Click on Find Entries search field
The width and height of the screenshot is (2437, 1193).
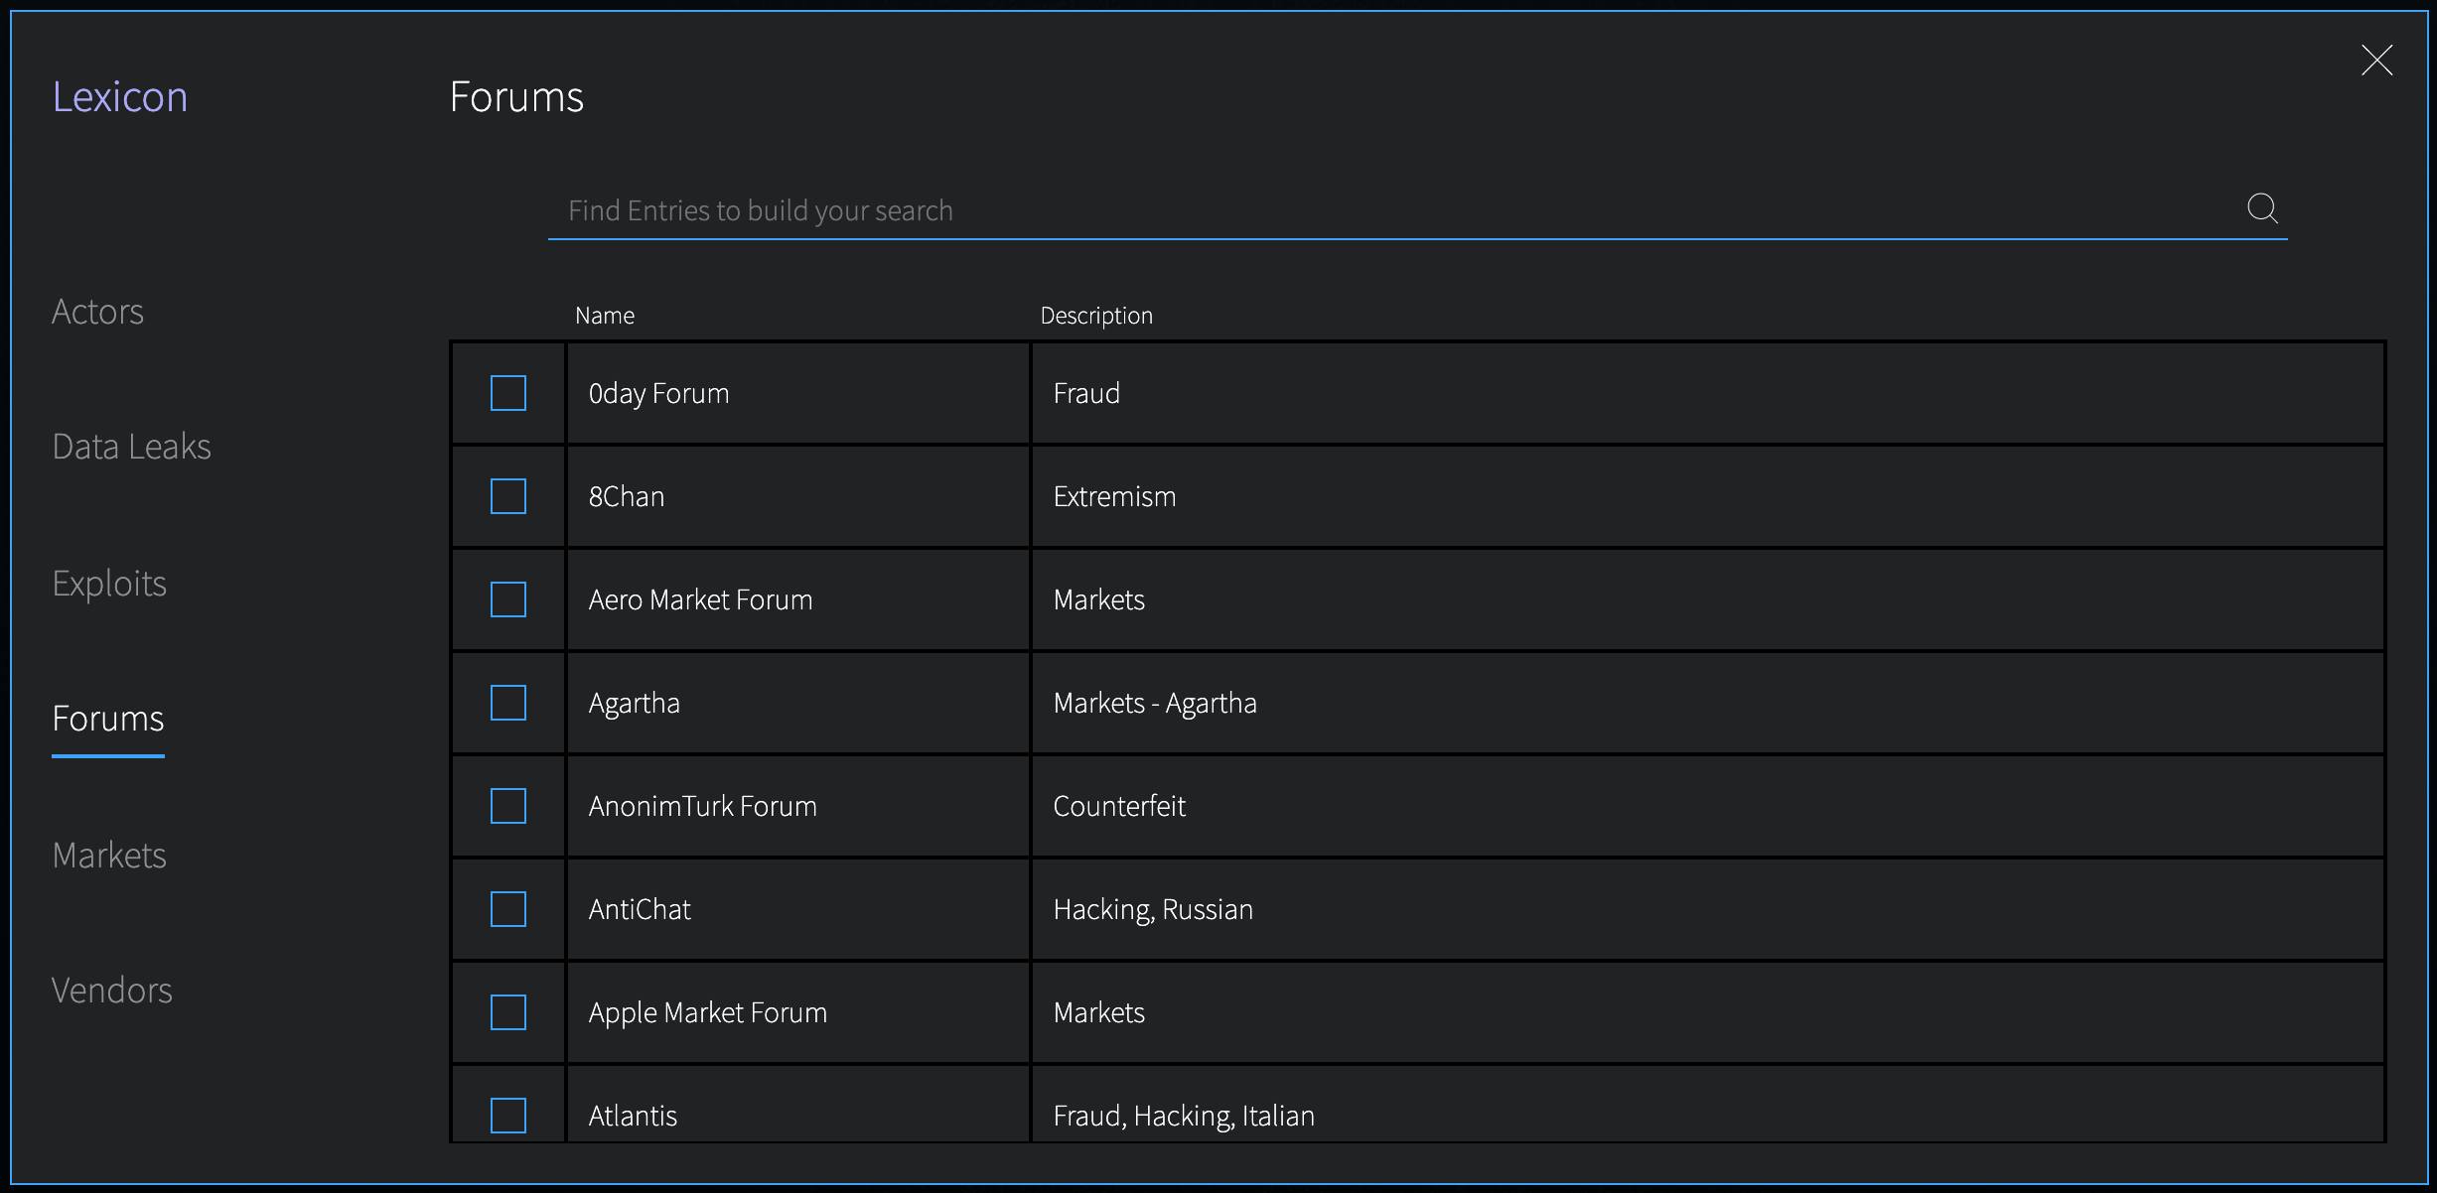[x=1419, y=209]
